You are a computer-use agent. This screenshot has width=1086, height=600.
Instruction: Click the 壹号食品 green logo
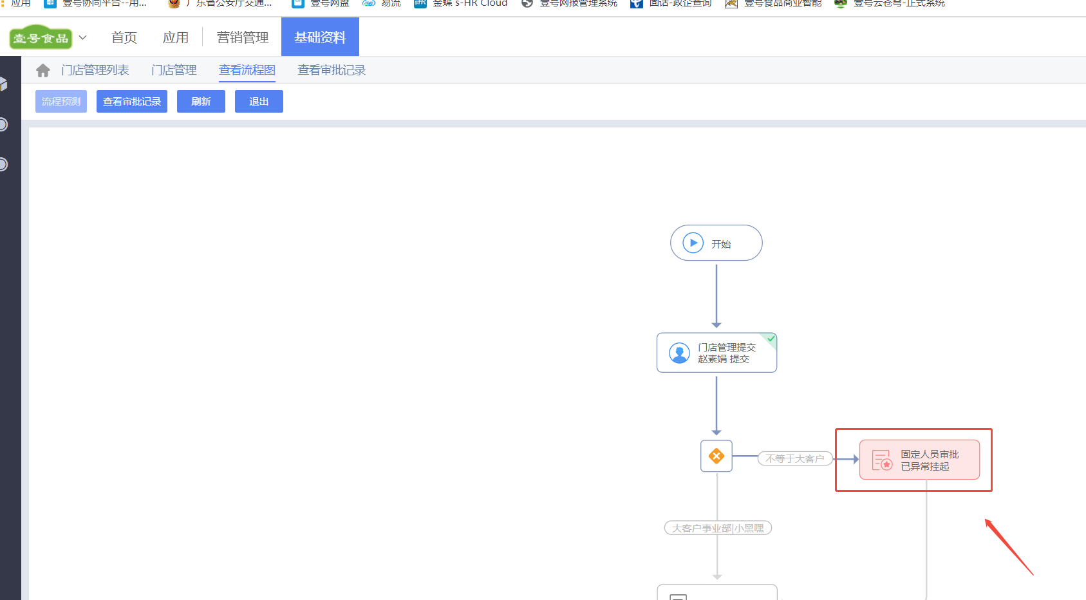pyautogui.click(x=41, y=38)
